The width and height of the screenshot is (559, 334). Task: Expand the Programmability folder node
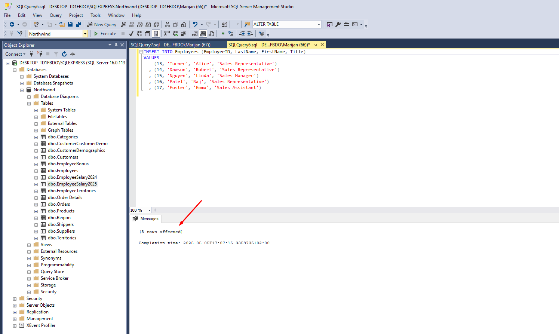click(29, 265)
